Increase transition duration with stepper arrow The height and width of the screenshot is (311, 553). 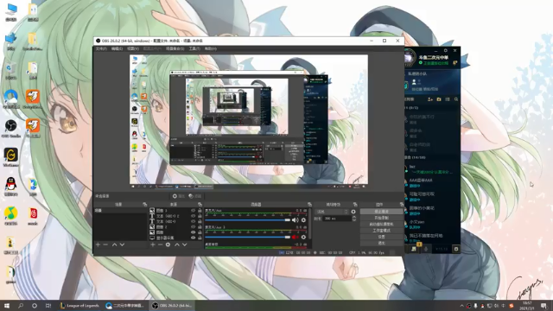(x=354, y=217)
